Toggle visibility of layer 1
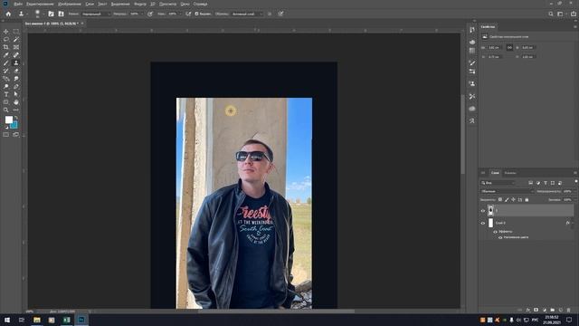 [x=482, y=211]
